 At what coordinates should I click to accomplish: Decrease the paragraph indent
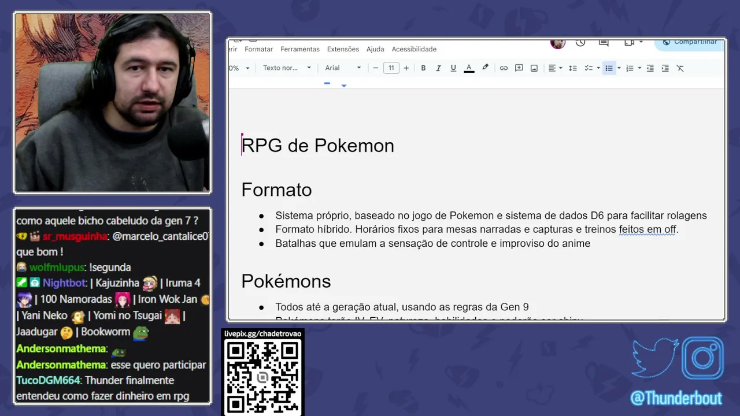650,68
